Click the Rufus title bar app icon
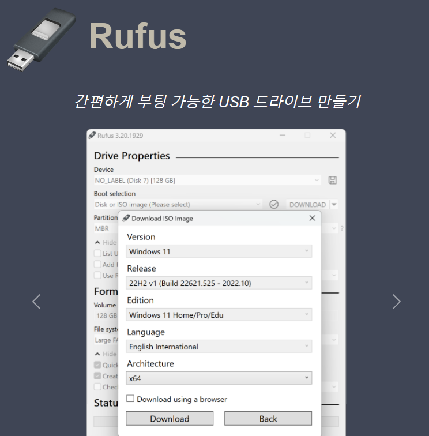 click(x=92, y=136)
